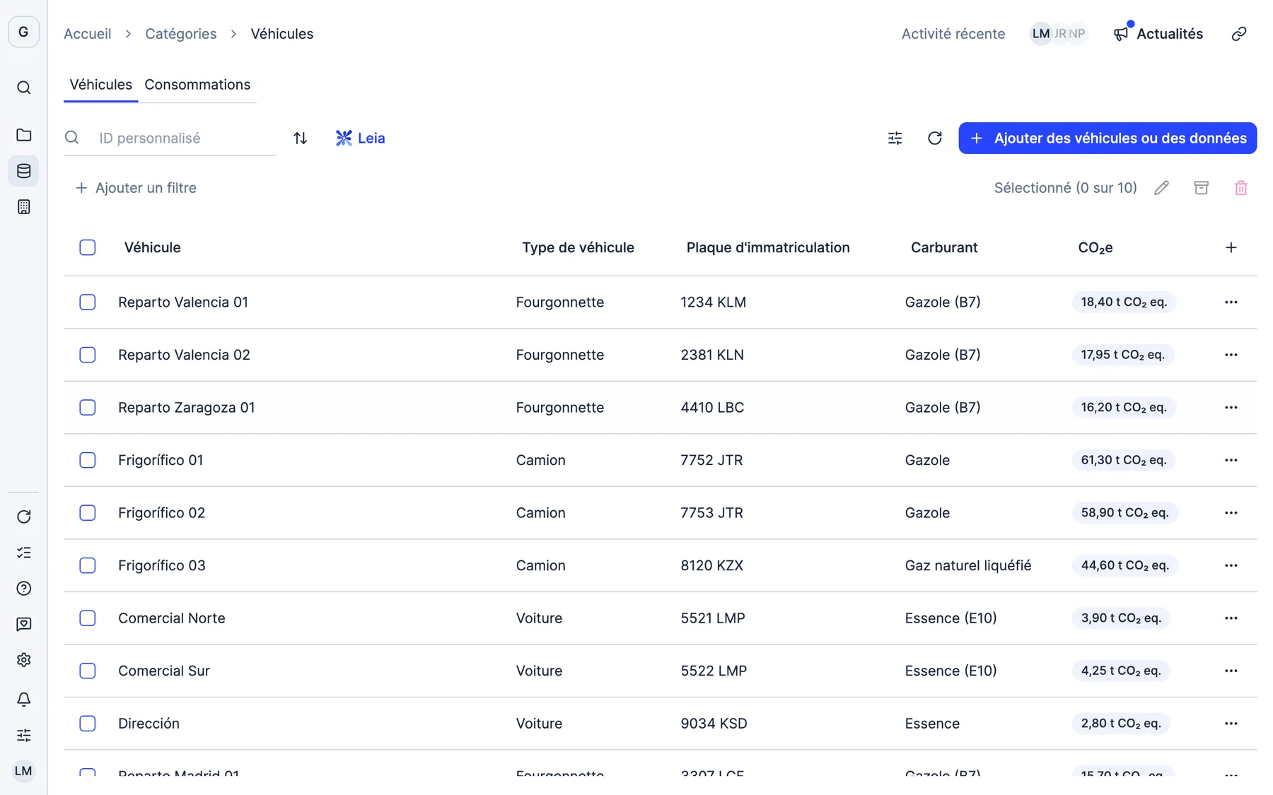This screenshot has height=795, width=1273.
Task: Open Activité récente
Action: click(953, 34)
